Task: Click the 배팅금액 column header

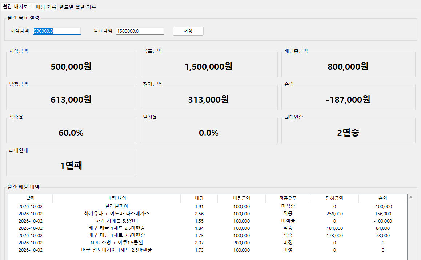Action: pos(242,198)
